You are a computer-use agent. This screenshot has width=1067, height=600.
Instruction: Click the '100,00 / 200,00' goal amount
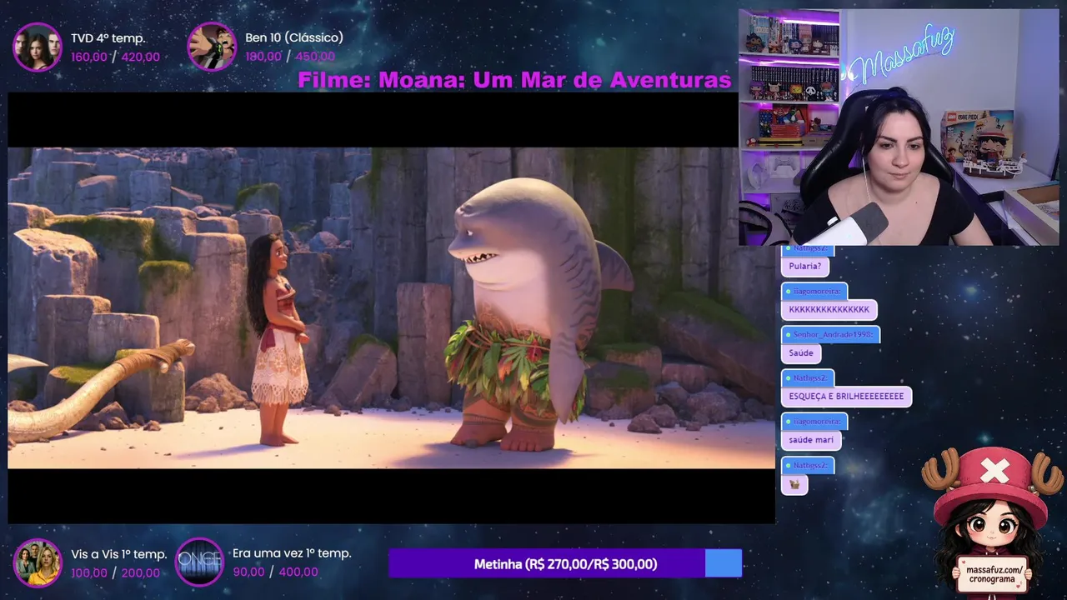click(x=115, y=572)
